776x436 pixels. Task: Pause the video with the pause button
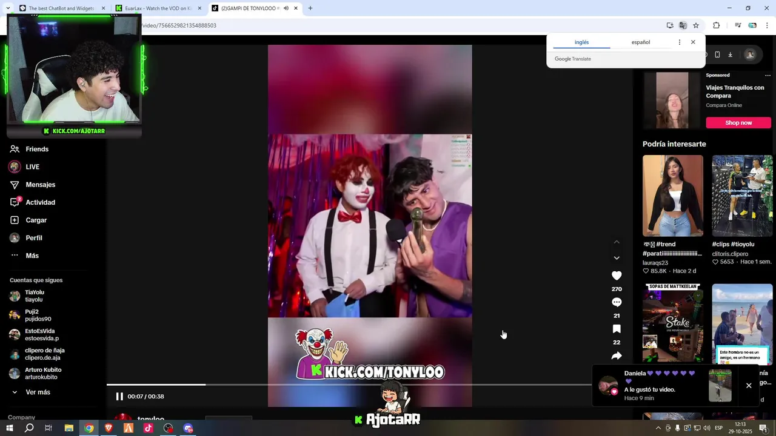pyautogui.click(x=119, y=397)
